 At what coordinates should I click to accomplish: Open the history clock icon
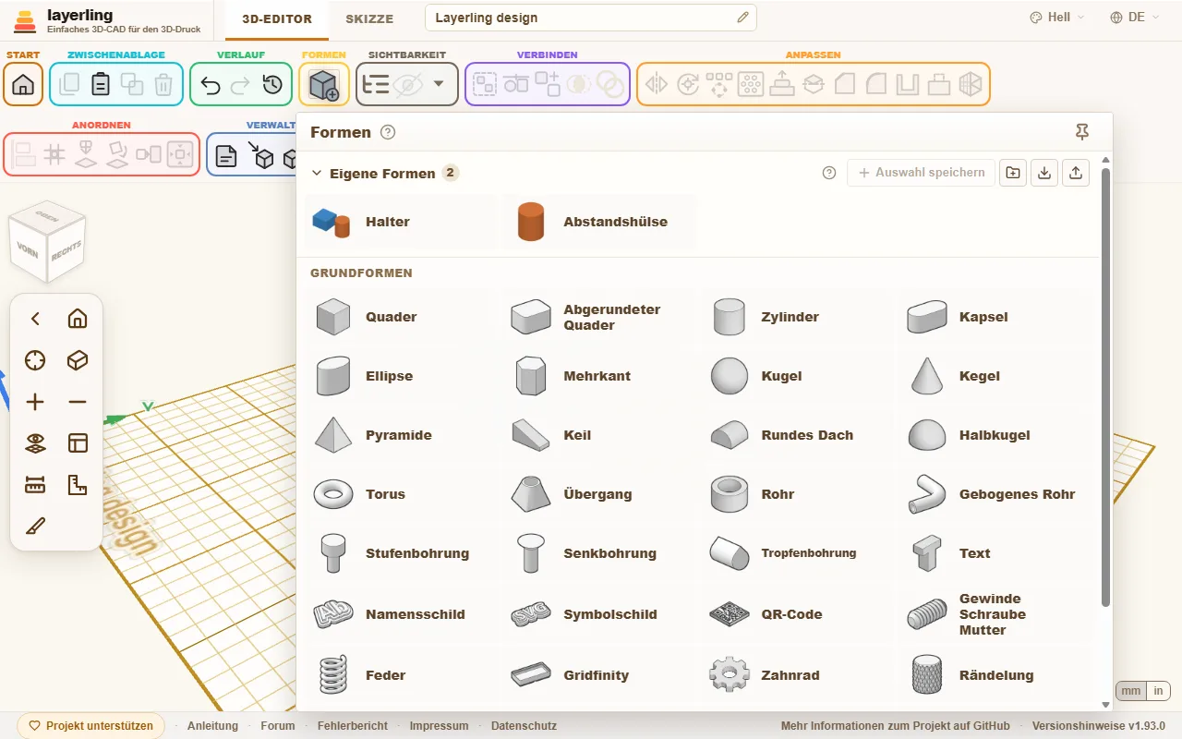(x=271, y=85)
